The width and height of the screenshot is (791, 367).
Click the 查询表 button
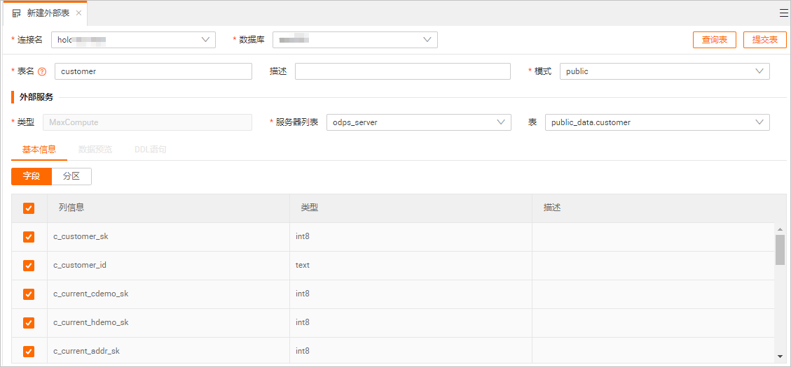[x=715, y=40]
